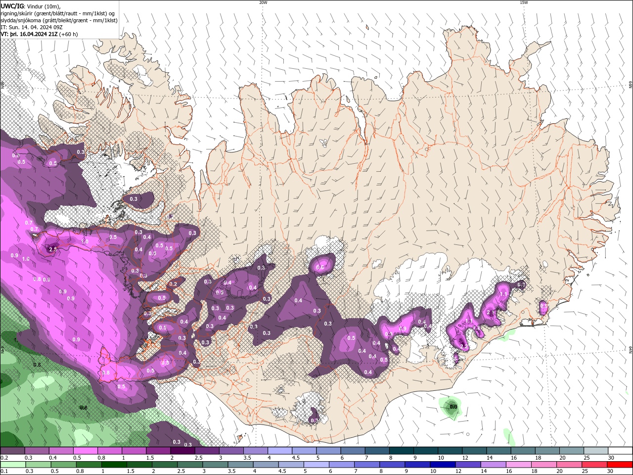Viewport: 633px width, 475px height.
Task: Pick the snow legend swatch between 14 and 16
Action: 499,450
